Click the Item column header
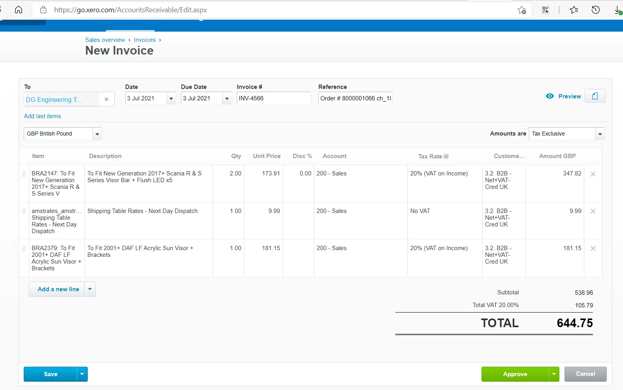 tap(38, 156)
